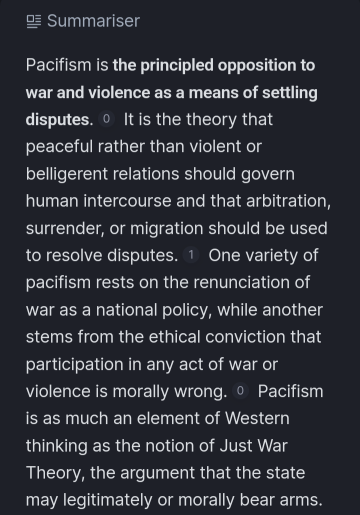Click the phrase One variety of
360x515 pixels.
[263, 255]
